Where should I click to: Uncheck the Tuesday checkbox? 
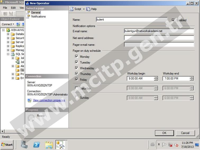(x=76, y=62)
